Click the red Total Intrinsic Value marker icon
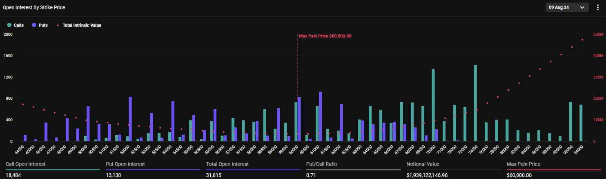This screenshot has width=606, height=179. pyautogui.click(x=58, y=25)
